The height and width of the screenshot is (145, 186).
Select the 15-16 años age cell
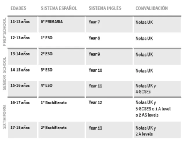(20, 86)
